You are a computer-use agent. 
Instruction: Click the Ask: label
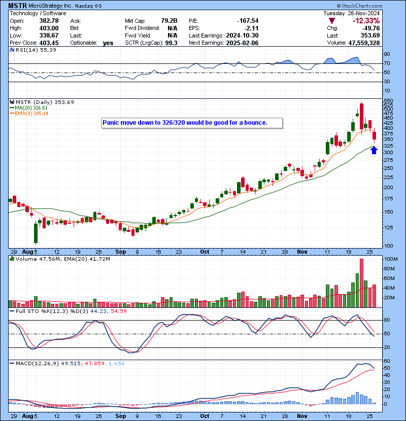(76, 21)
